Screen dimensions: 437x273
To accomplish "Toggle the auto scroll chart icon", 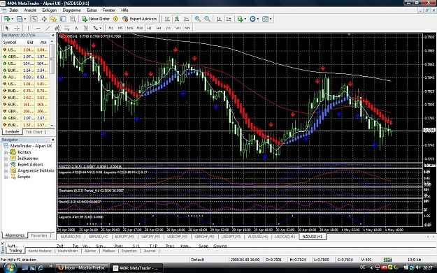I will coord(220,19).
